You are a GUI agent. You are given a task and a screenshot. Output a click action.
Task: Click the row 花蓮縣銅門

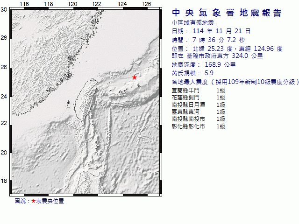(x=198, y=98)
